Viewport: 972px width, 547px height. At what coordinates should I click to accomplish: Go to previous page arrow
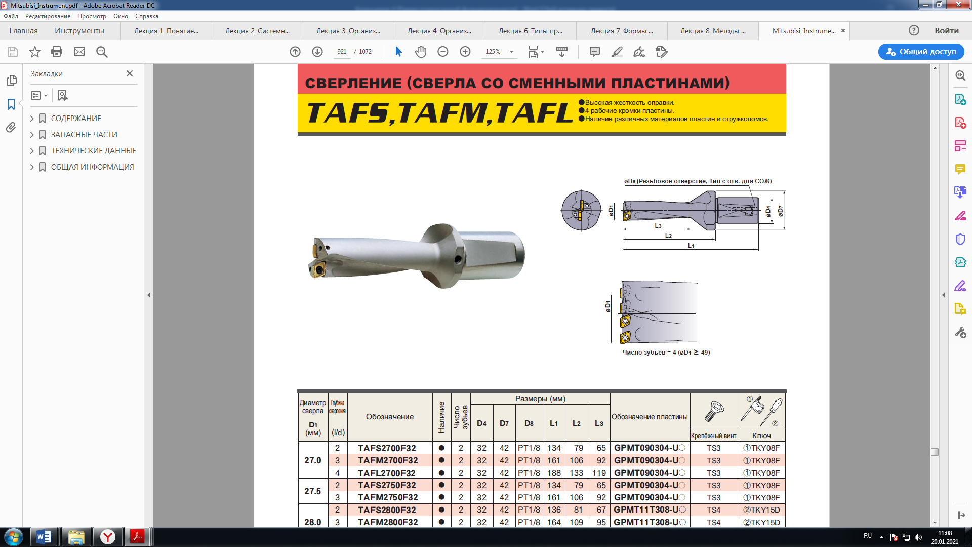tap(295, 52)
